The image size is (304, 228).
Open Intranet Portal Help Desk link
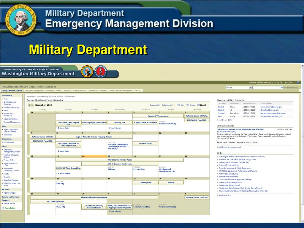pyautogui.click(x=229, y=165)
